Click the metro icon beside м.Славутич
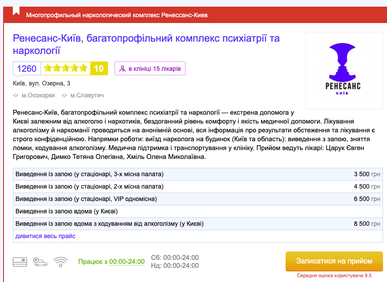The width and height of the screenshot is (387, 282). 65,95
